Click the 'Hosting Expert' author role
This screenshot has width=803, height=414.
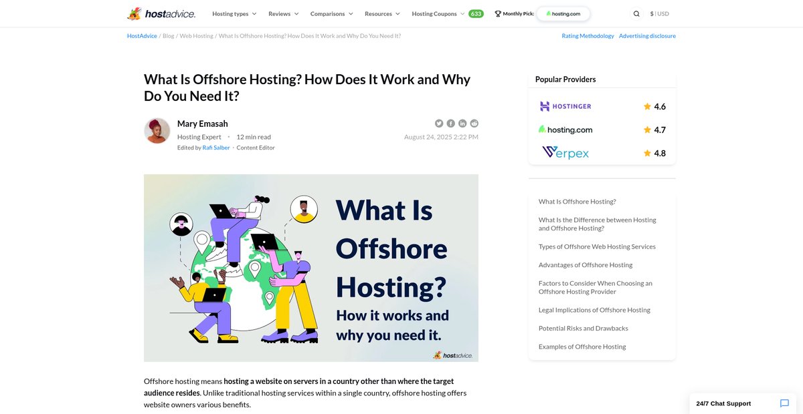[x=199, y=137]
